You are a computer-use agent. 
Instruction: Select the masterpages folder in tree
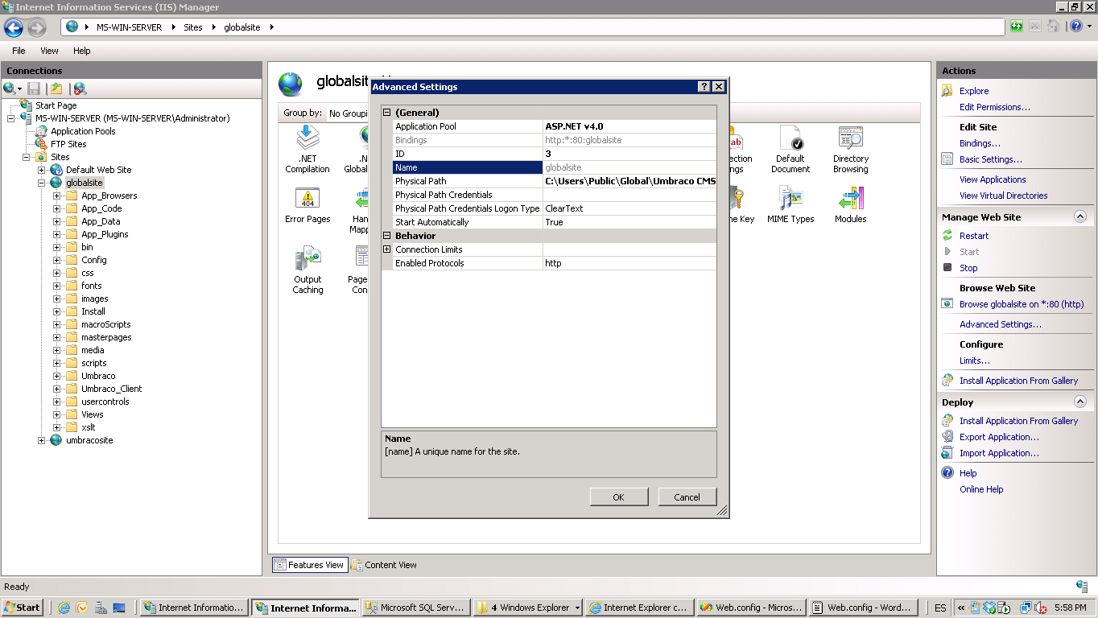click(x=106, y=337)
